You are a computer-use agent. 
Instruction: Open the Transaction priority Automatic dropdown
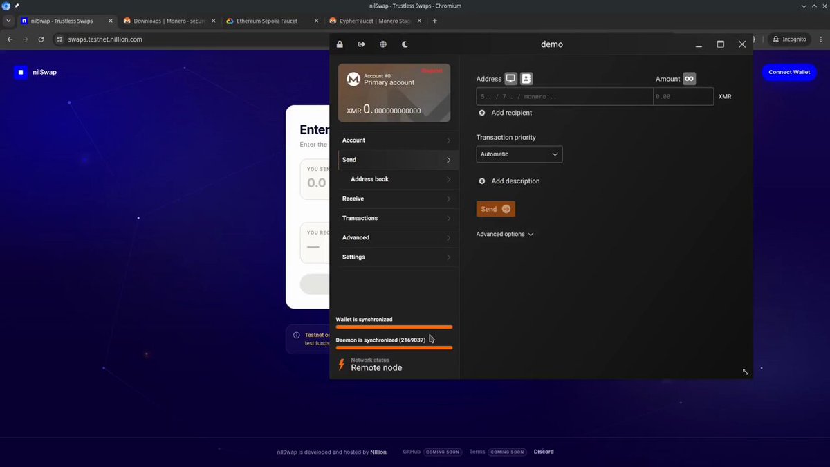tap(519, 154)
